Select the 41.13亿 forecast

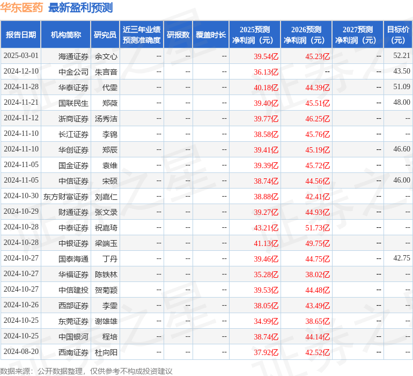pyautogui.click(x=266, y=243)
